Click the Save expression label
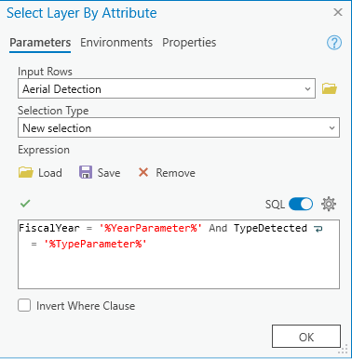This screenshot has height=359, width=352. (x=109, y=173)
